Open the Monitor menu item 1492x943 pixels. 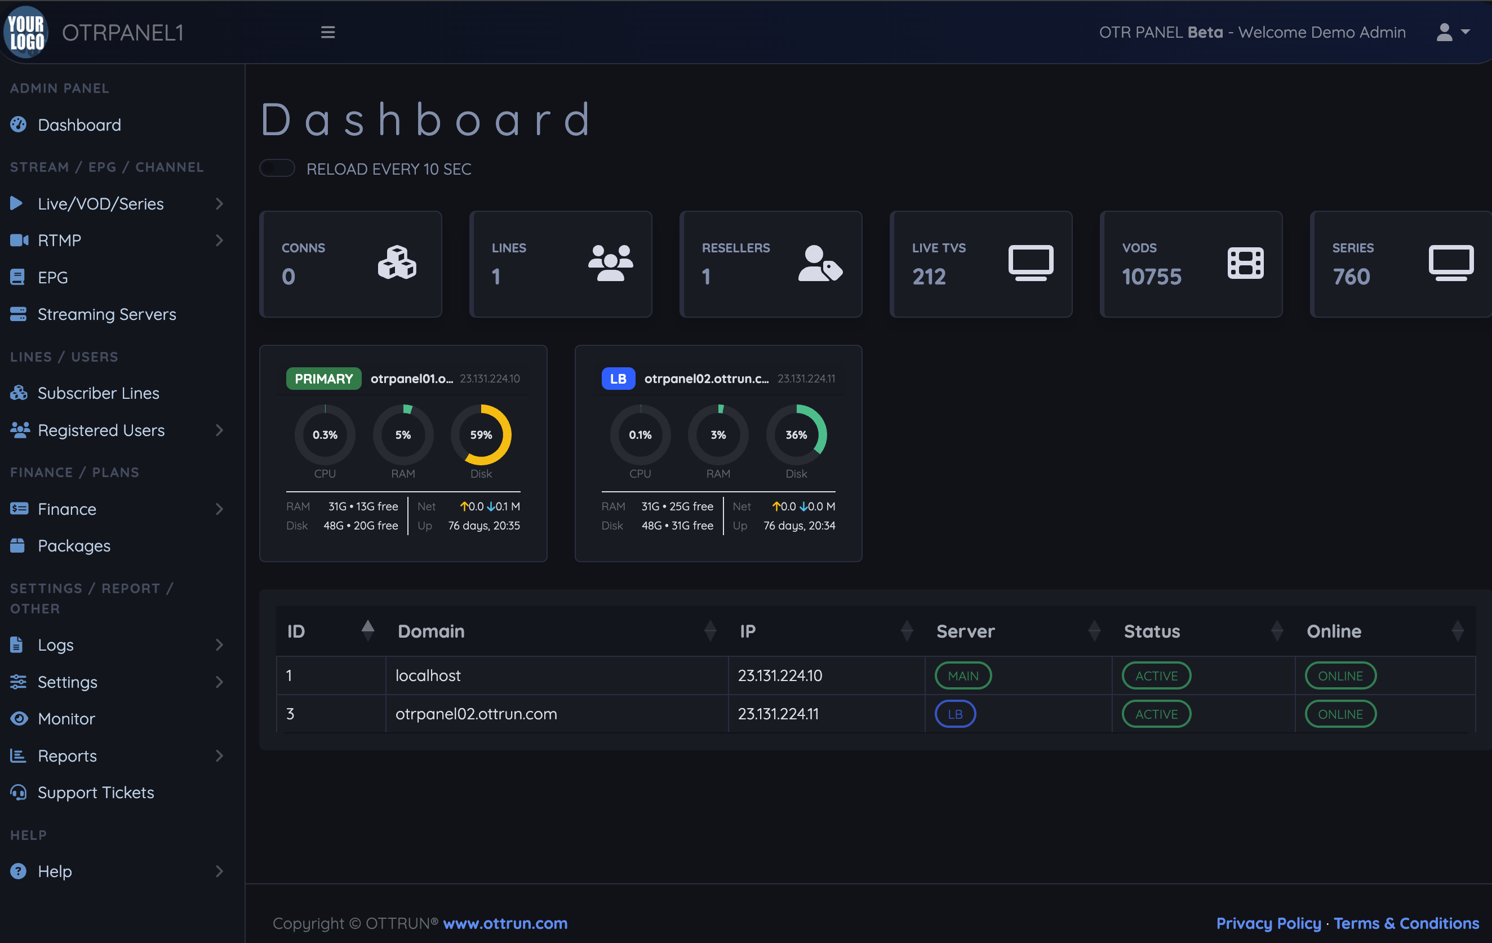66,719
